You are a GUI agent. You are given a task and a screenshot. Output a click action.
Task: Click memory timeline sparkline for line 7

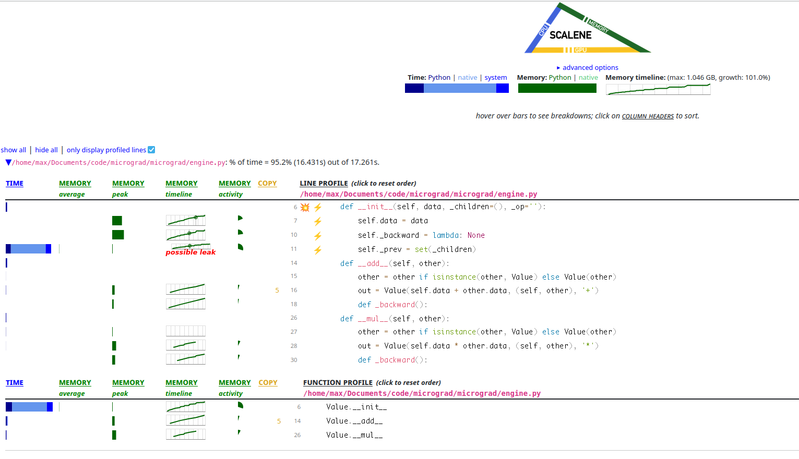186,220
